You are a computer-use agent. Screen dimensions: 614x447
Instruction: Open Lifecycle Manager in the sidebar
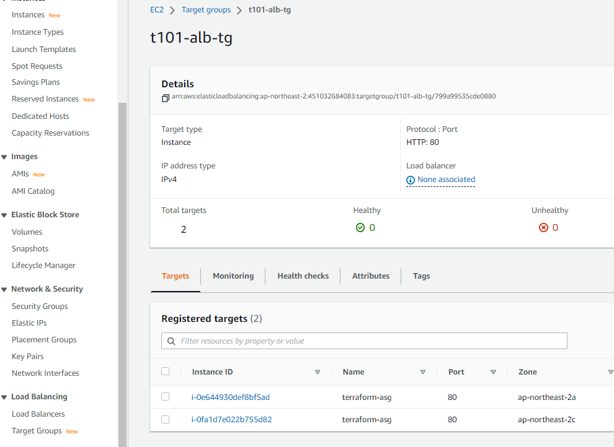tap(43, 266)
